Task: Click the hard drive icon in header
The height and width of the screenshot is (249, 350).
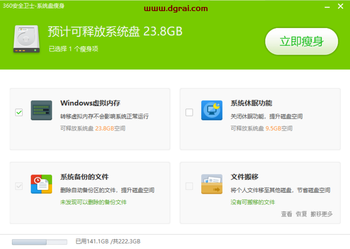Action: click(x=27, y=39)
